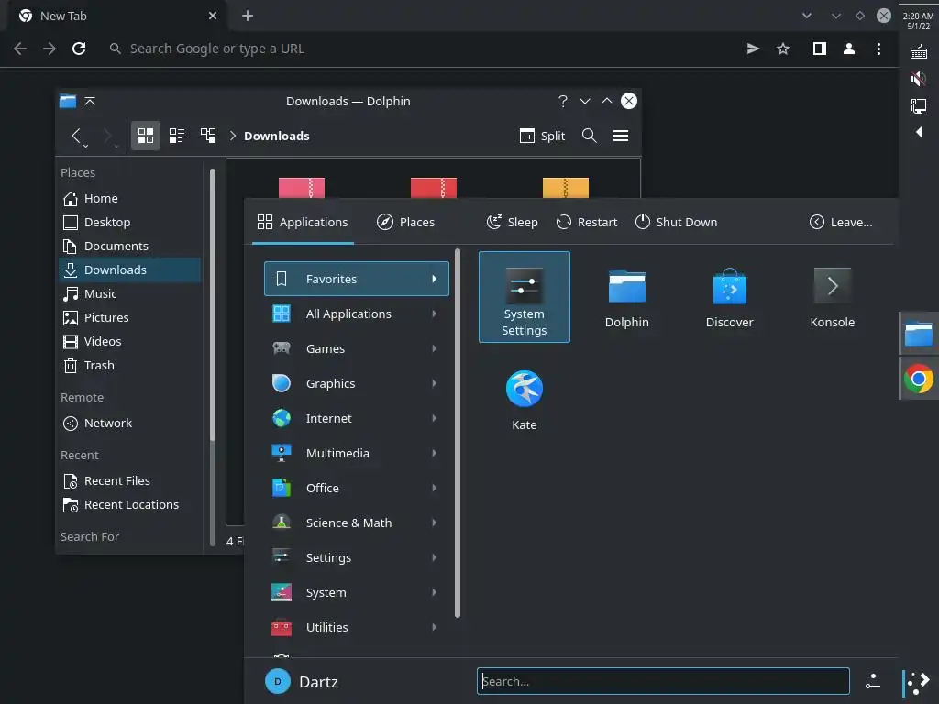Focus the launcher Search field
Image resolution: width=939 pixels, height=704 pixels.
coord(663,681)
